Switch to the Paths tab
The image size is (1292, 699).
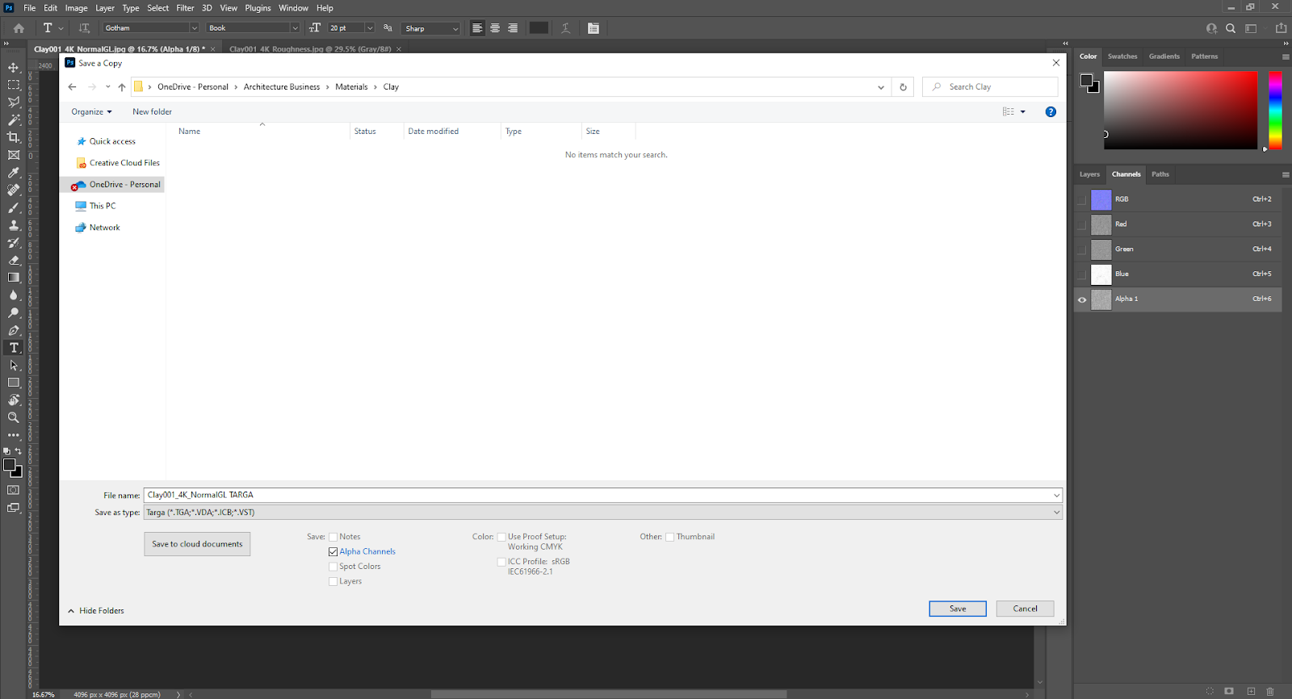[1160, 174]
